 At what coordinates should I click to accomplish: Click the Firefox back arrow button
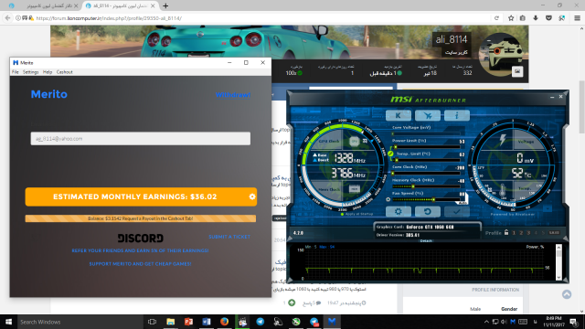[x=8, y=18]
